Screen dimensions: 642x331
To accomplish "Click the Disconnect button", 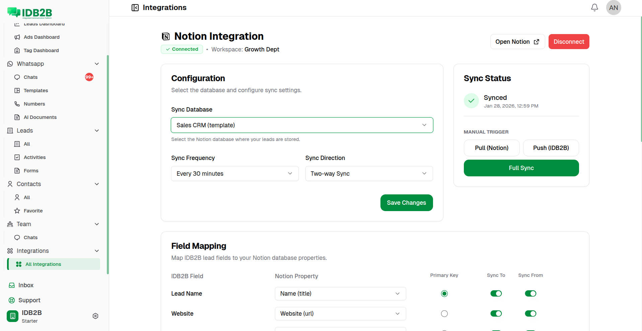I will pyautogui.click(x=568, y=41).
